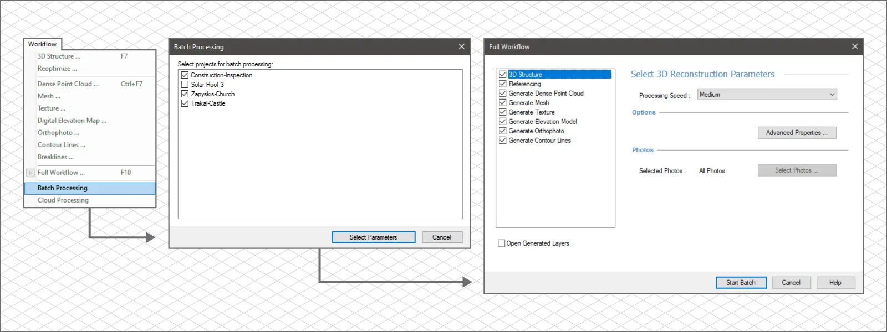Screen dimensions: 887x332
Task: Cancel the Full Workflow dialog
Action: pos(791,283)
